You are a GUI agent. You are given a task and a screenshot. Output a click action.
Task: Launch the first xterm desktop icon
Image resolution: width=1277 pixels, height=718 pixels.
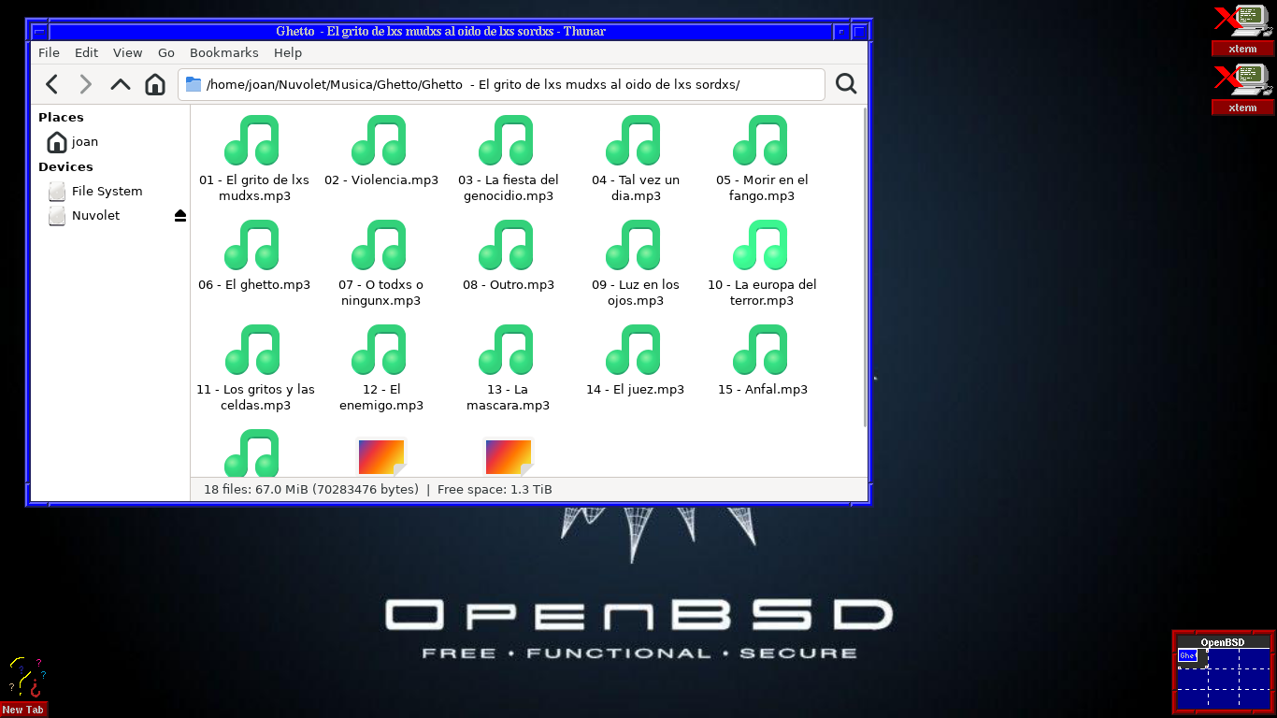(x=1242, y=30)
